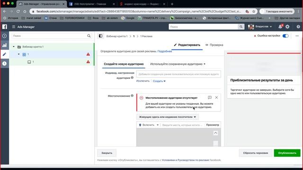The image size is (303, 170).
Task: Click the browser address bar
Action: [x=138, y=11]
